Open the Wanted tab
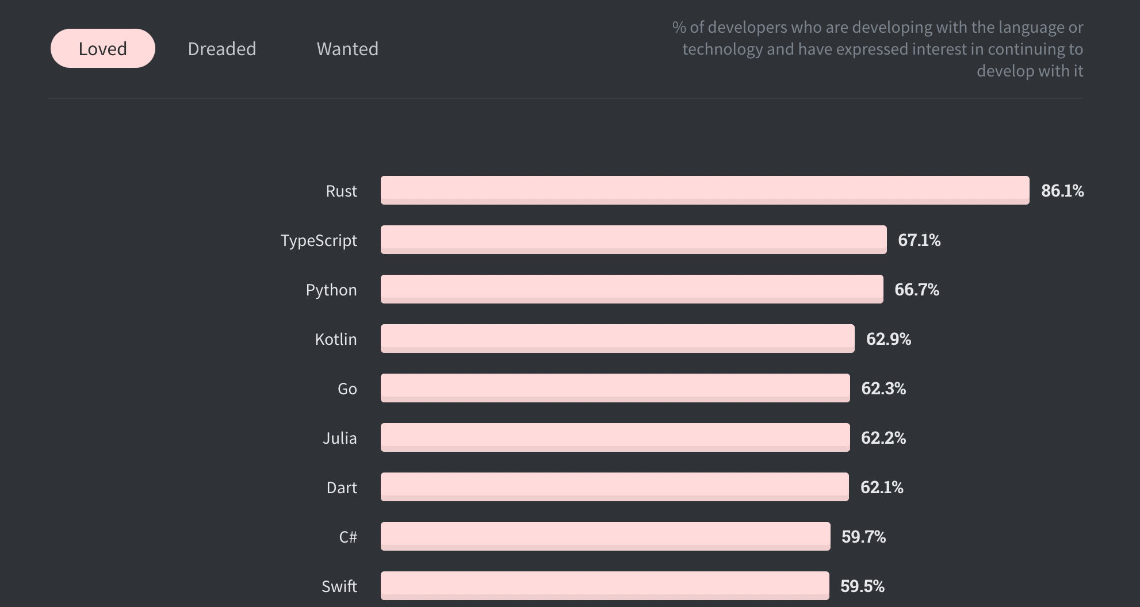Image resolution: width=1140 pixels, height=607 pixels. pyautogui.click(x=347, y=49)
